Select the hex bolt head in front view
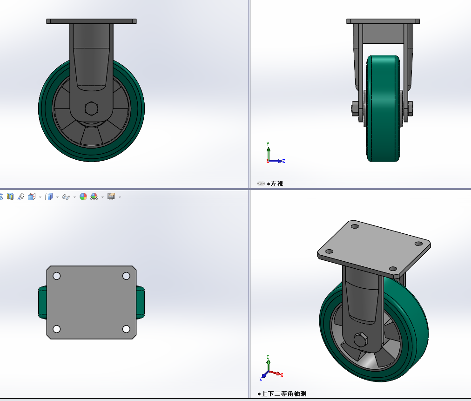The width and height of the screenshot is (471, 401). pos(91,109)
